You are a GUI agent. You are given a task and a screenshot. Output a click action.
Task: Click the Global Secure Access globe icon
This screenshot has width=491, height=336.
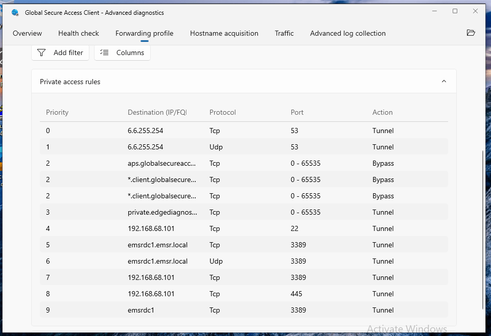coord(15,12)
